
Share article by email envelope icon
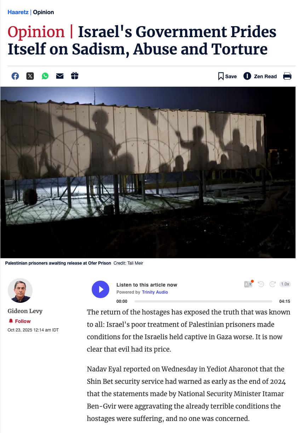click(60, 76)
